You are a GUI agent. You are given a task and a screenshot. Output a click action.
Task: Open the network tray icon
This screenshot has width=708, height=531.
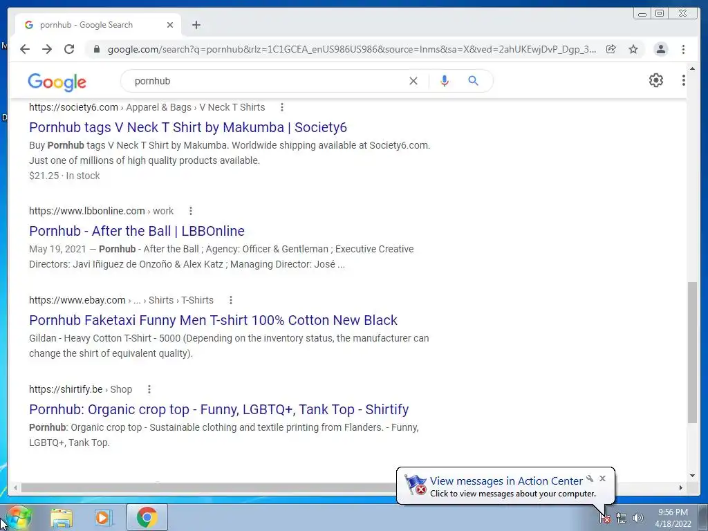pyautogui.click(x=622, y=518)
